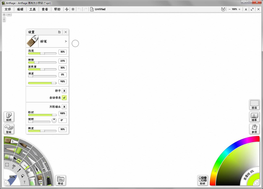Toggle the 自动清洗 auto clean checkbox
Image resolution: width=263 pixels, height=189 pixels.
coord(64,97)
